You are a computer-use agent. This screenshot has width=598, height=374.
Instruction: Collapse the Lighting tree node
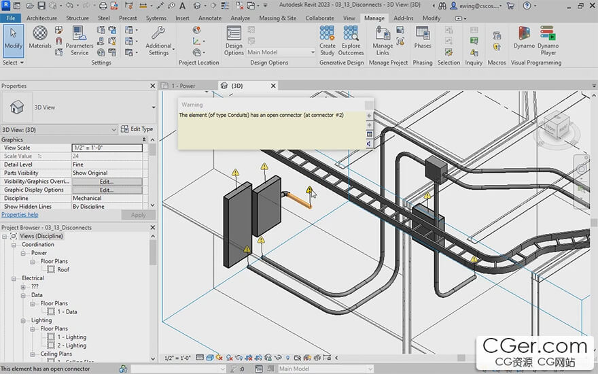pyautogui.click(x=24, y=320)
